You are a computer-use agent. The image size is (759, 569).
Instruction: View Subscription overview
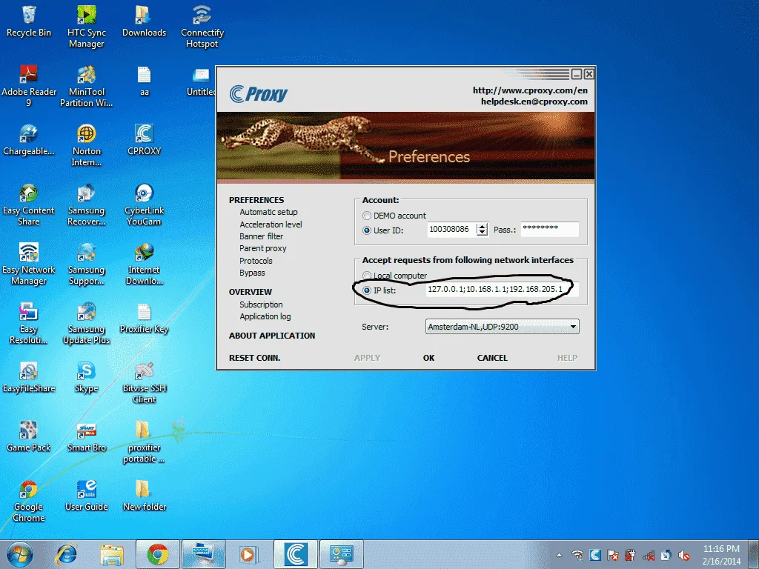pyautogui.click(x=261, y=305)
